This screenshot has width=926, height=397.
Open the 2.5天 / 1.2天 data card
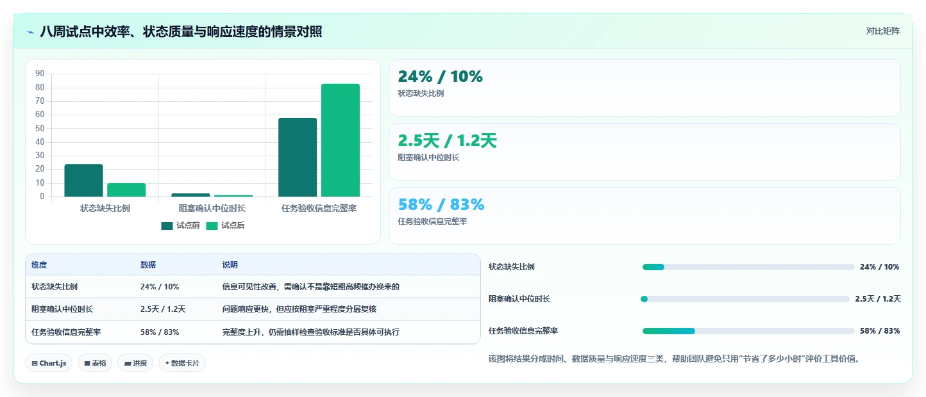[x=644, y=152]
